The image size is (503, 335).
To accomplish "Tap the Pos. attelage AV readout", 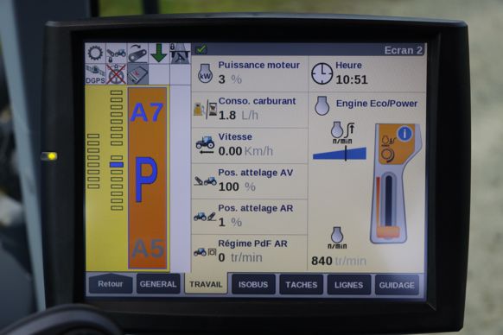I will (250, 181).
